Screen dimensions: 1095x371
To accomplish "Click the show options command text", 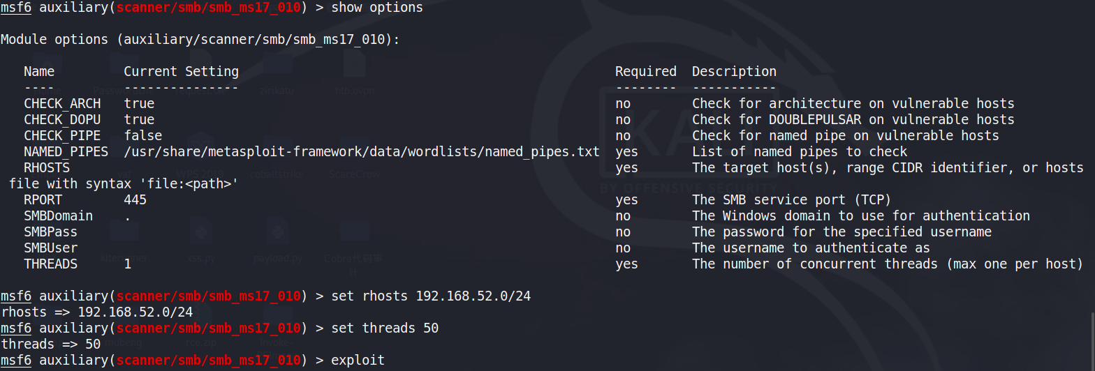I will (x=376, y=8).
